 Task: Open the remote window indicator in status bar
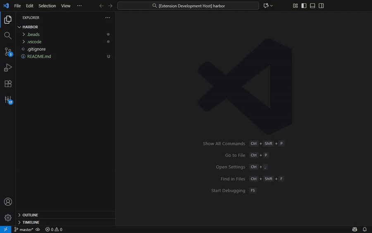(6, 229)
